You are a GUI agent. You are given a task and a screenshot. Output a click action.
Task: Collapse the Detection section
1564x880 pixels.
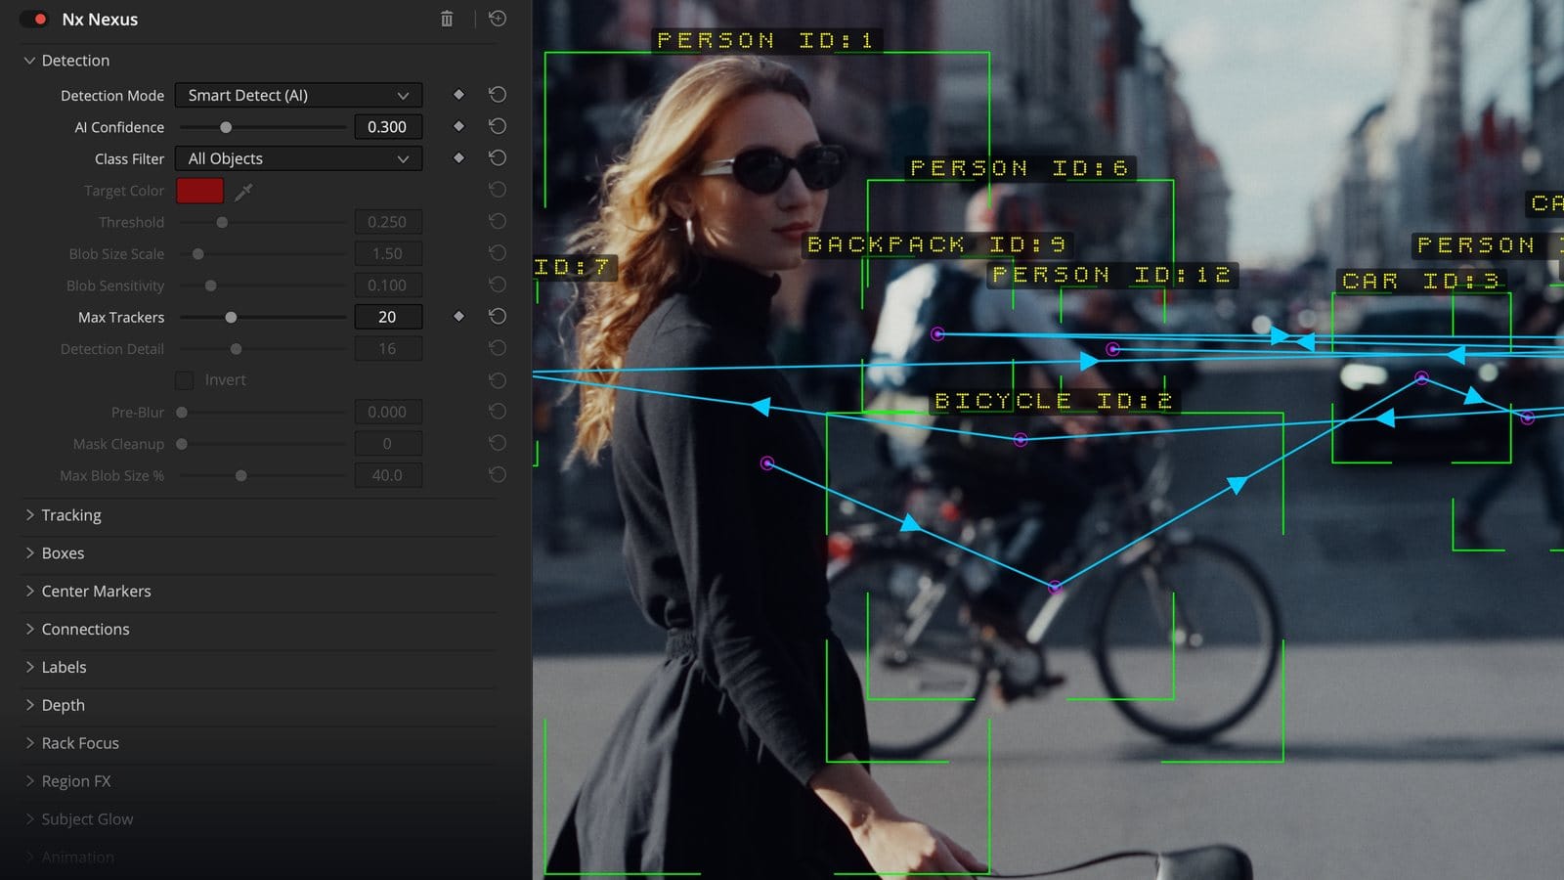pyautogui.click(x=29, y=61)
